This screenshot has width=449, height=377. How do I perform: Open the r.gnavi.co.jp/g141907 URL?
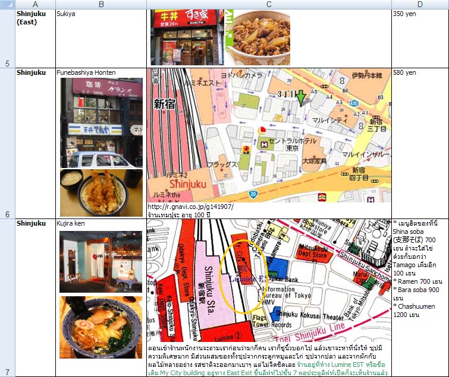coord(191,207)
